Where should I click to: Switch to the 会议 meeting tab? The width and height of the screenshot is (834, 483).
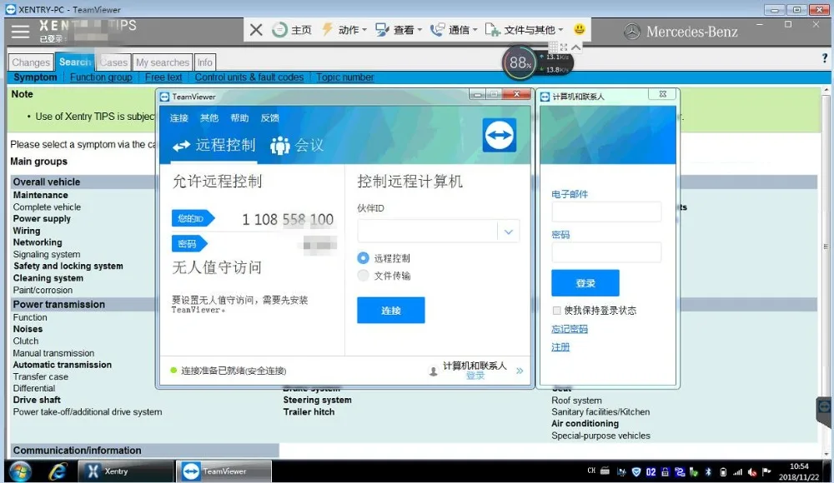point(297,145)
